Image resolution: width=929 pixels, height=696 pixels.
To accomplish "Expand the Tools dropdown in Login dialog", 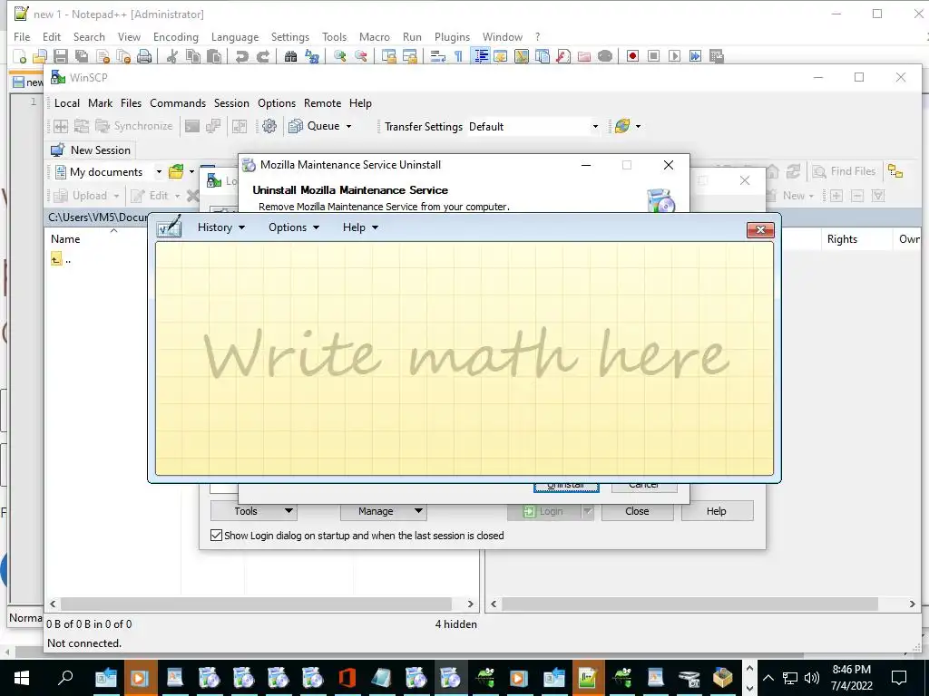I will 254,511.
